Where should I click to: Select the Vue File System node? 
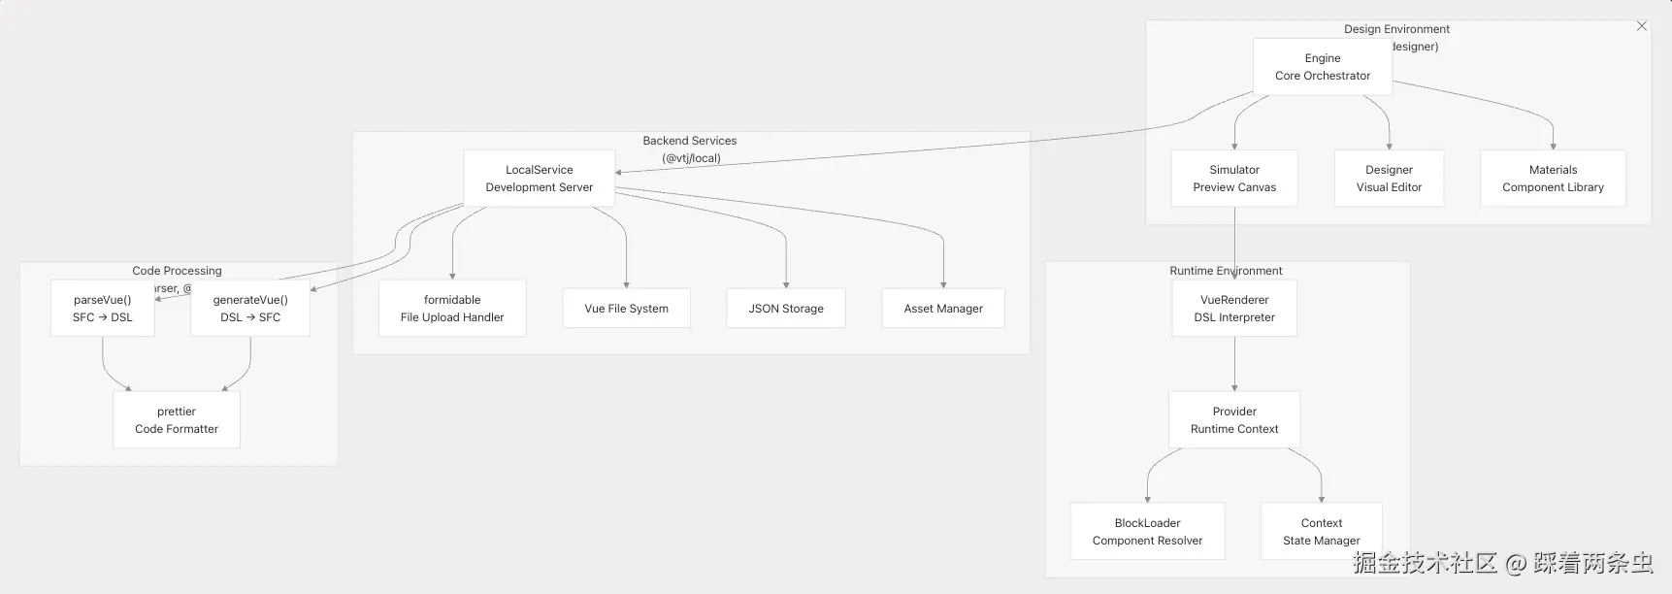(x=626, y=309)
